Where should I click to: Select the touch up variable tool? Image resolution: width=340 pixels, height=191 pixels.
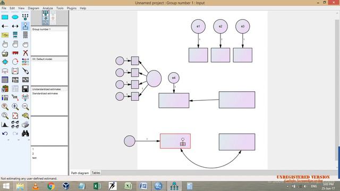click(x=25, y=71)
